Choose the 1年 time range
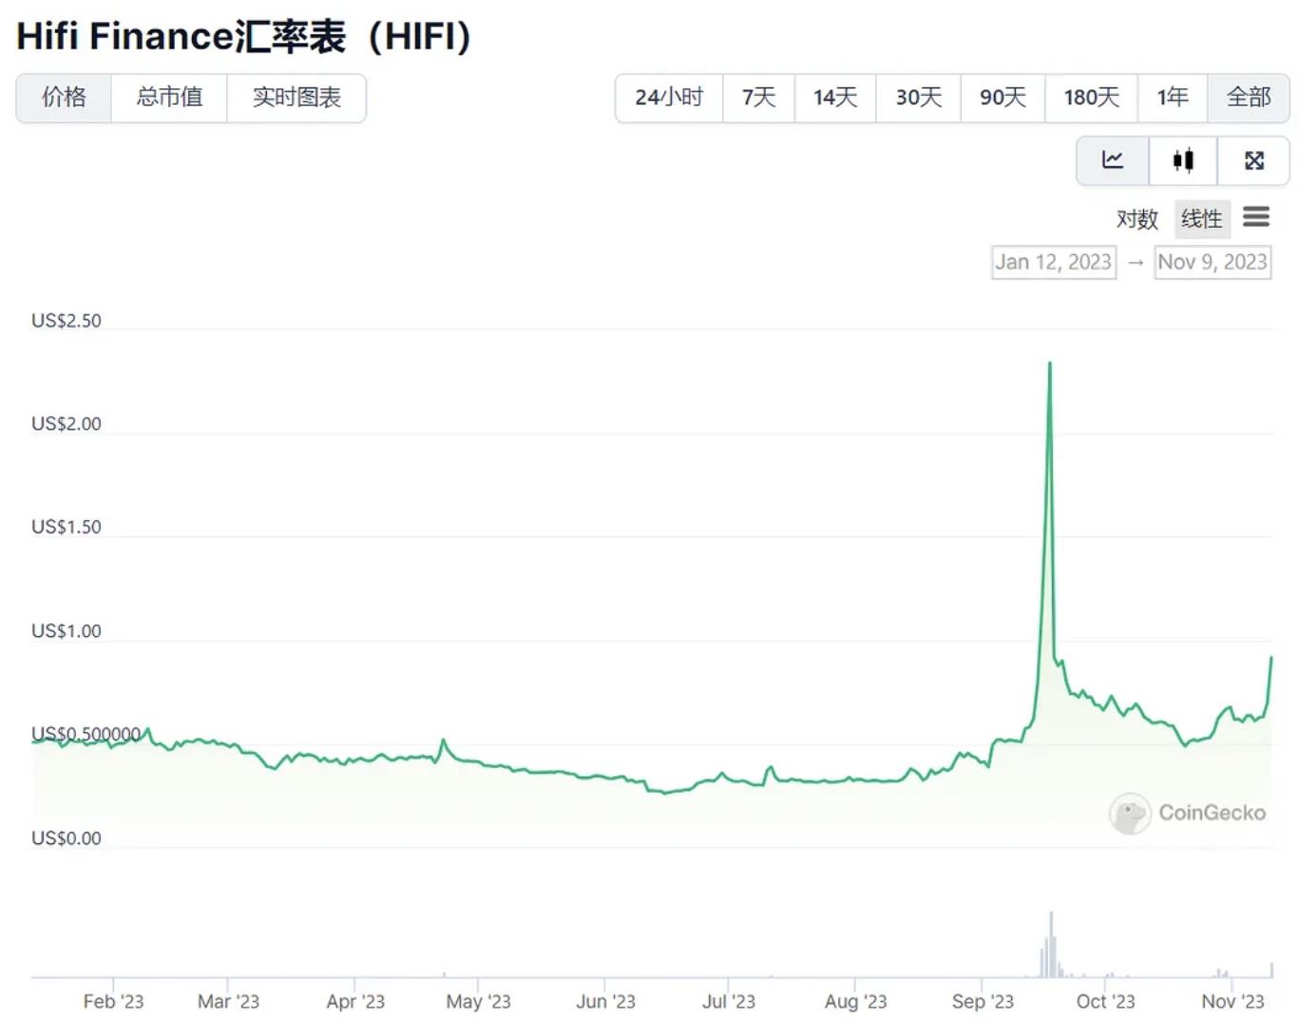Viewport: 1300px width, 1036px height. pyautogui.click(x=1173, y=98)
